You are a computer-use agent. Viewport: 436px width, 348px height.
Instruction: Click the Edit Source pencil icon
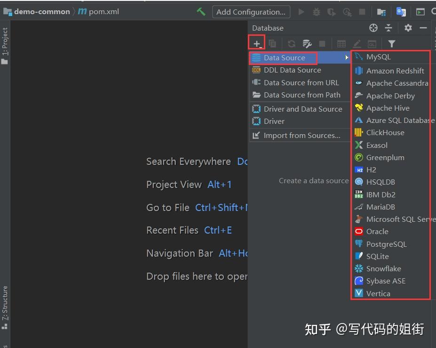tap(357, 44)
